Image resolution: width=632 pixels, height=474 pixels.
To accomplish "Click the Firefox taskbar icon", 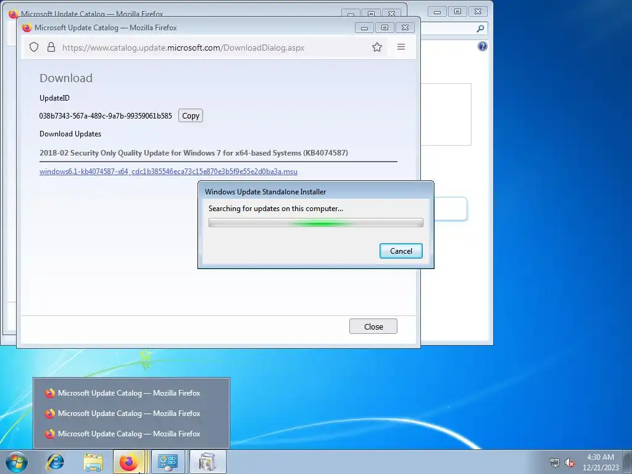I will [x=128, y=462].
